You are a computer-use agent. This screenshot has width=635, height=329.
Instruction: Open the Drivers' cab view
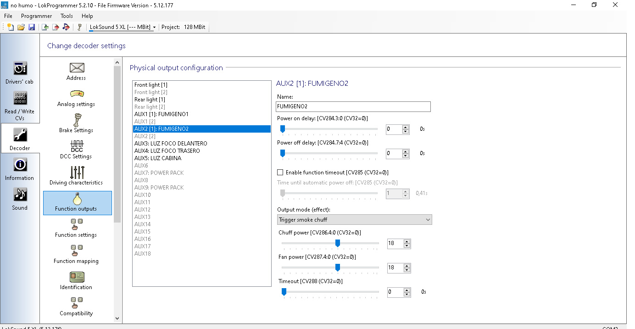point(20,72)
